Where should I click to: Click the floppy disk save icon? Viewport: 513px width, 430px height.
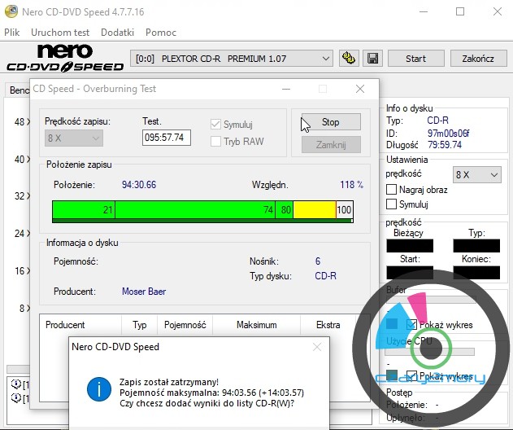373,59
